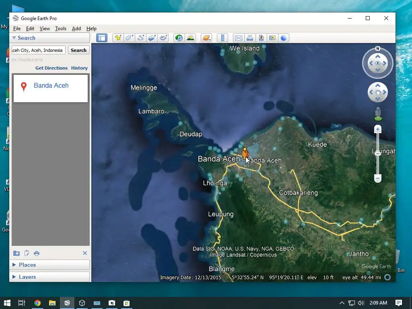Click the Cotbakarieng map label
412x309 pixels.
298,193
